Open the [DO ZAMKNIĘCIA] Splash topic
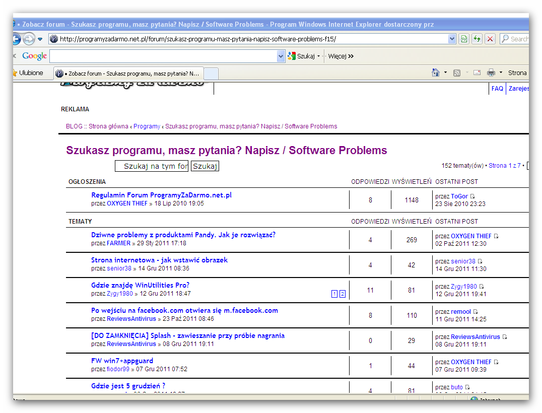542x413 pixels. [188, 335]
